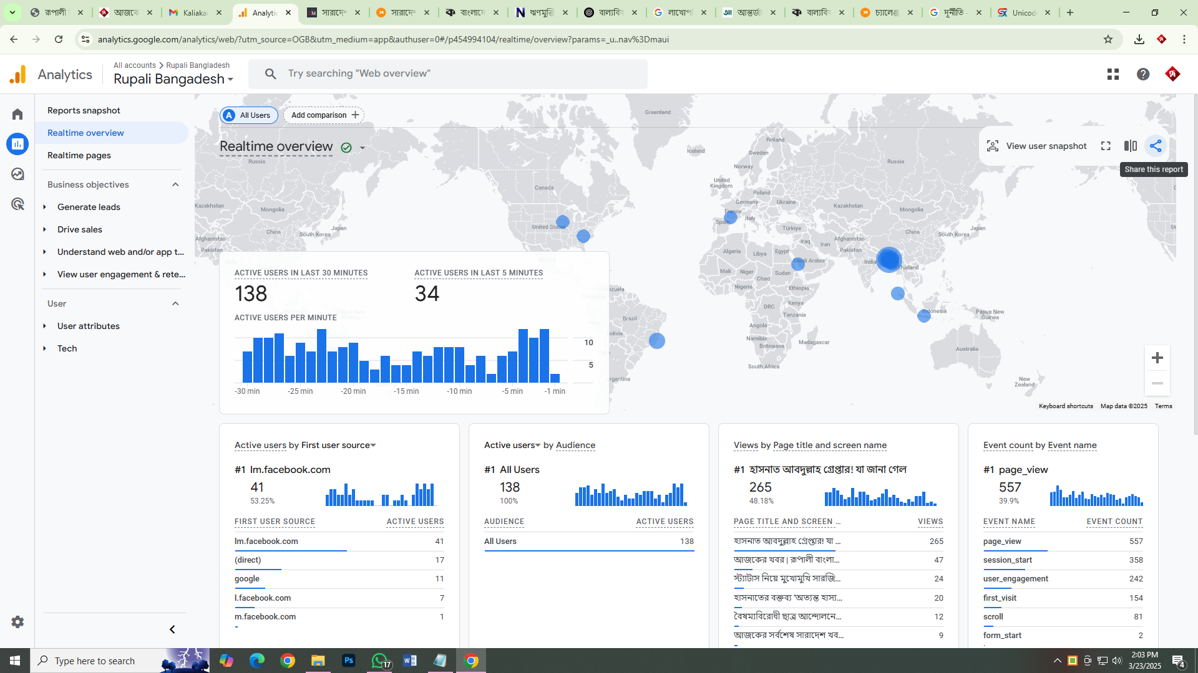Expand Tech in sidebar
The height and width of the screenshot is (673, 1198).
point(45,348)
